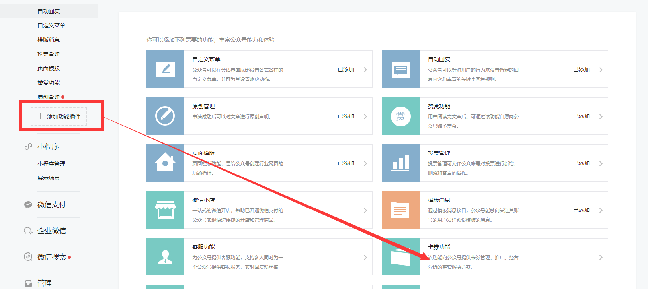Click the 卡券功能 plugin title
648x289 pixels.
439,247
